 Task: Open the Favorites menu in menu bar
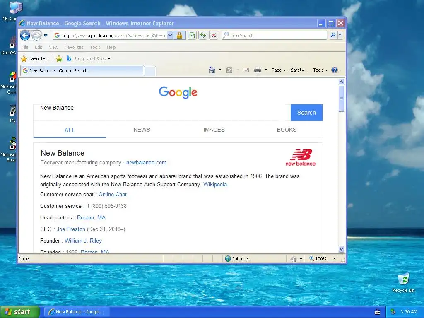[x=74, y=47]
